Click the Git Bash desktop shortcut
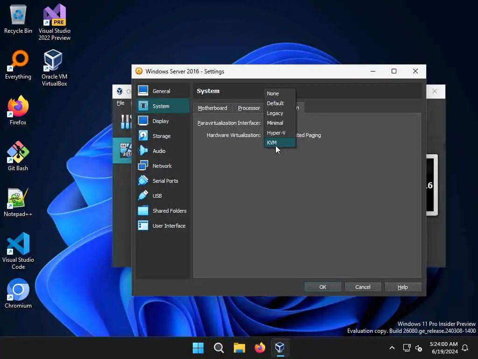 coord(18,156)
